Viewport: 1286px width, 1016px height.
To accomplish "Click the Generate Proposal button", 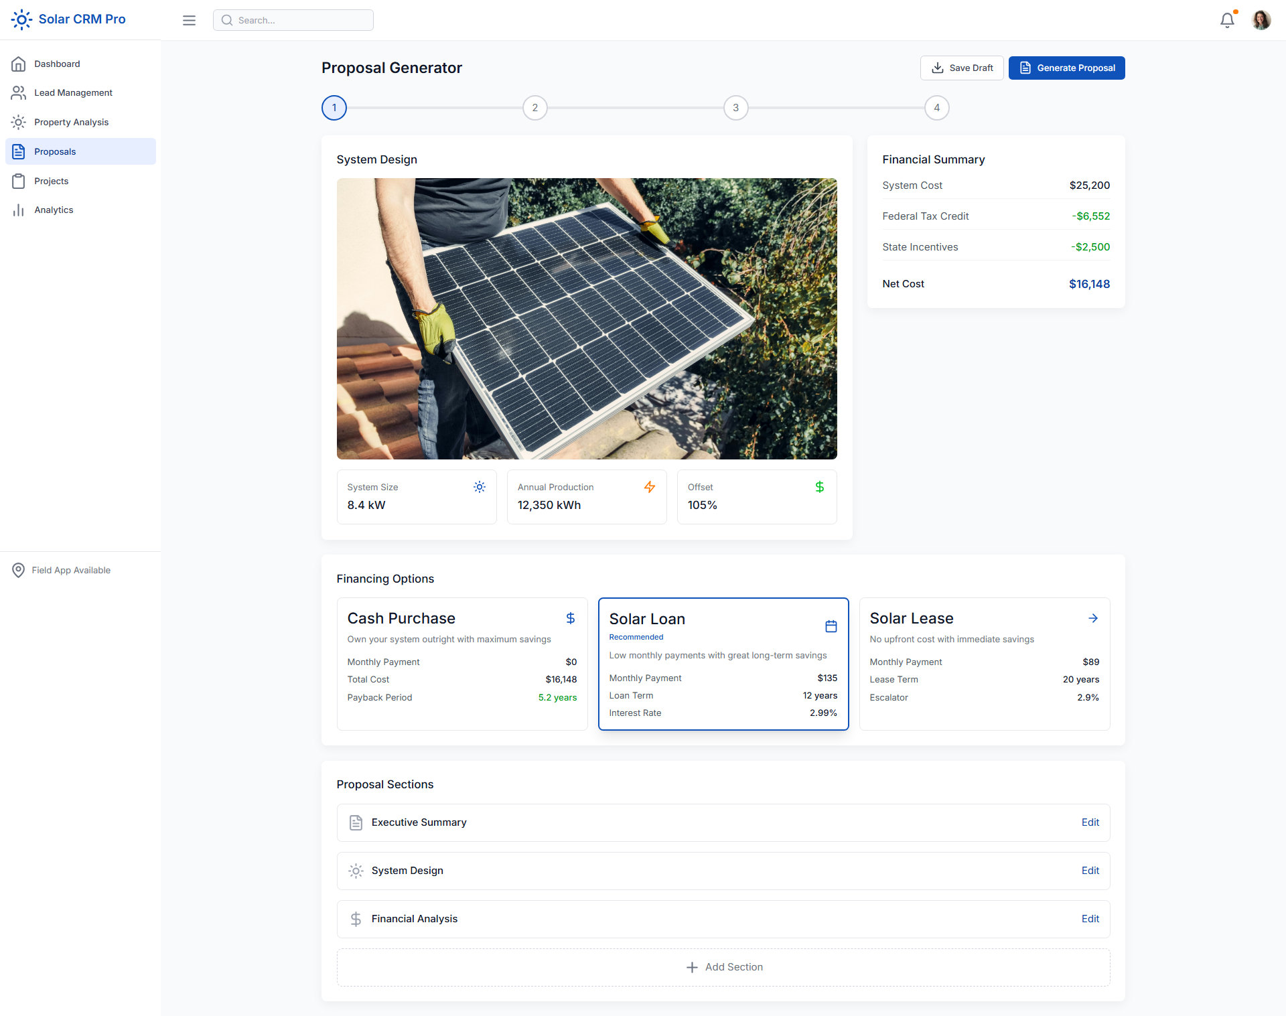I will coord(1066,68).
